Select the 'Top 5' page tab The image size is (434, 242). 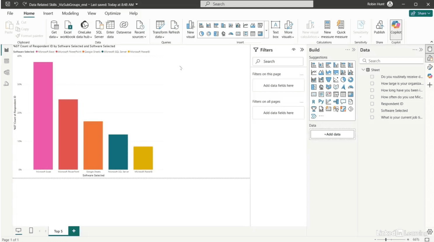click(x=58, y=231)
